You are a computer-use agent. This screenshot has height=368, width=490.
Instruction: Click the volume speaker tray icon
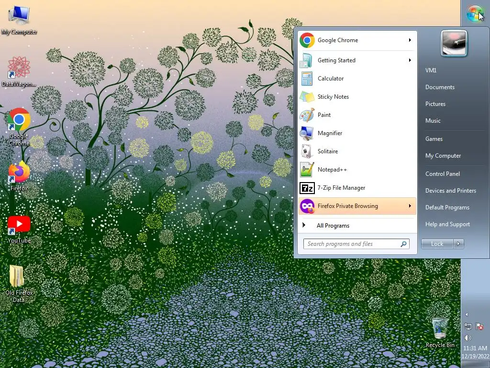468,338
